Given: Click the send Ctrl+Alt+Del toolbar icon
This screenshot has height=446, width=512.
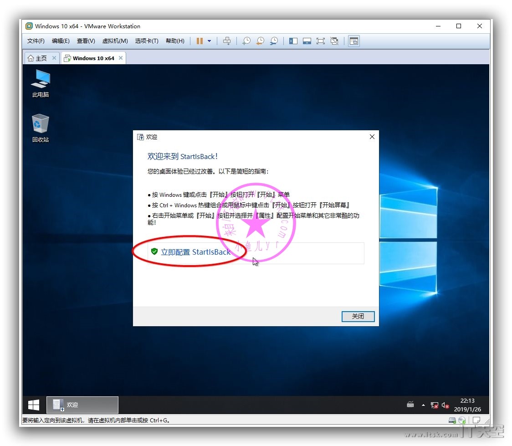Looking at the screenshot, I should tap(226, 41).
